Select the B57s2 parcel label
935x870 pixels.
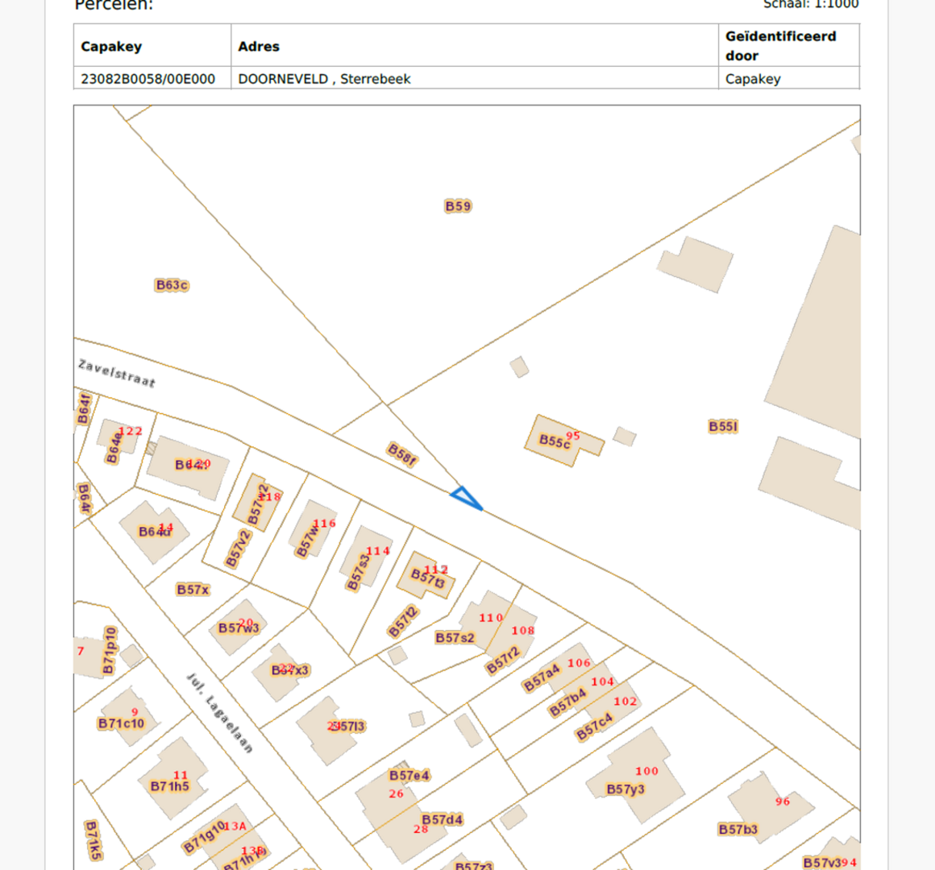[x=455, y=638]
